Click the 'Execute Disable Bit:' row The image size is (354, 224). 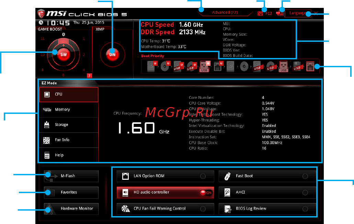point(207,131)
